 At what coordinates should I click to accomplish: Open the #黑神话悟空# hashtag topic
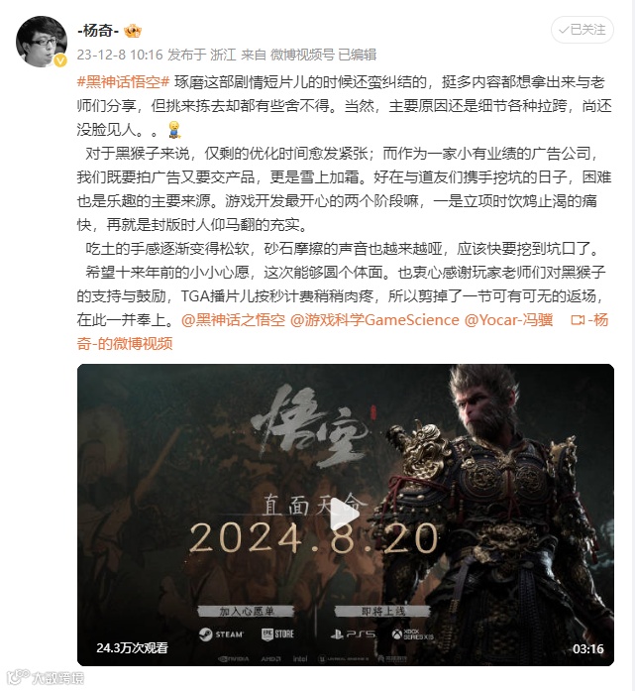click(x=123, y=82)
